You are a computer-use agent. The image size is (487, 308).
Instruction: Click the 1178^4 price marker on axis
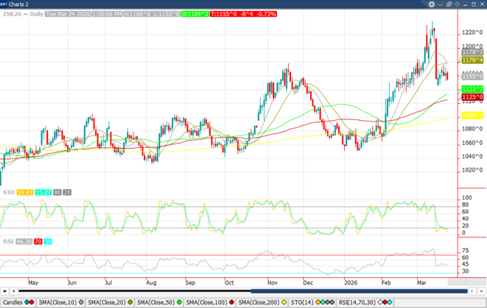tap(471, 60)
